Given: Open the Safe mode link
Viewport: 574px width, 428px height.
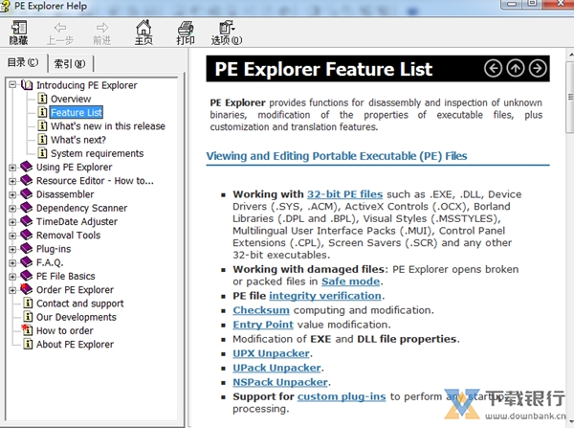Looking at the screenshot, I should click(351, 282).
